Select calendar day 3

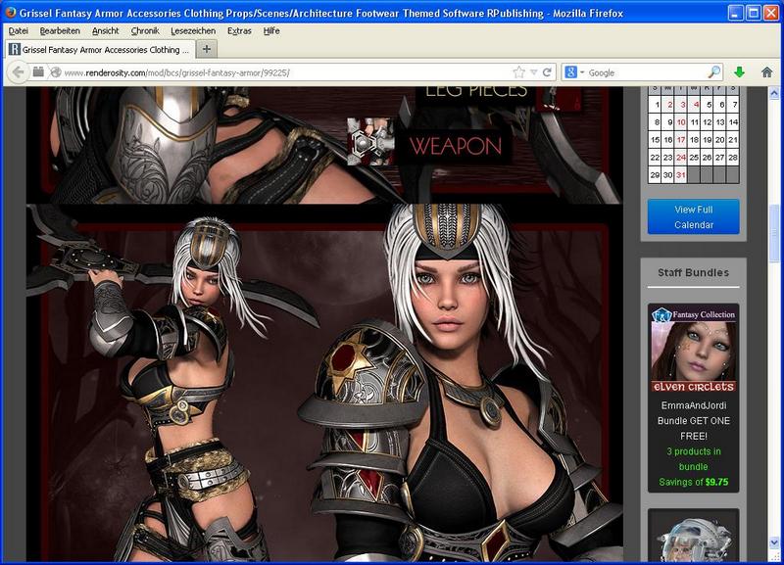pyautogui.click(x=682, y=105)
